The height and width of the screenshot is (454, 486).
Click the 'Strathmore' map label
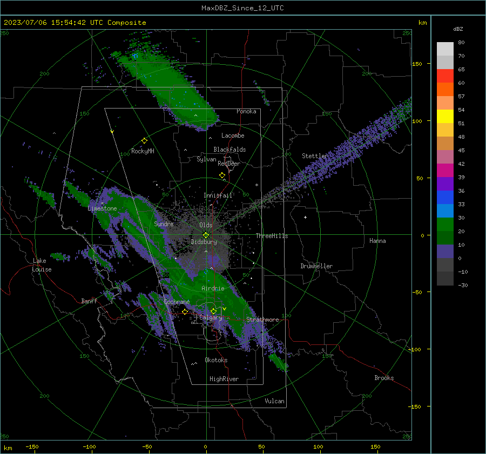click(x=262, y=320)
